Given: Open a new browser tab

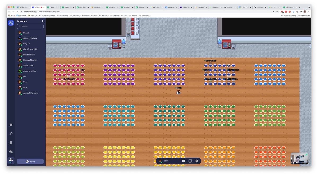Looking at the screenshot, I should point(299,7).
